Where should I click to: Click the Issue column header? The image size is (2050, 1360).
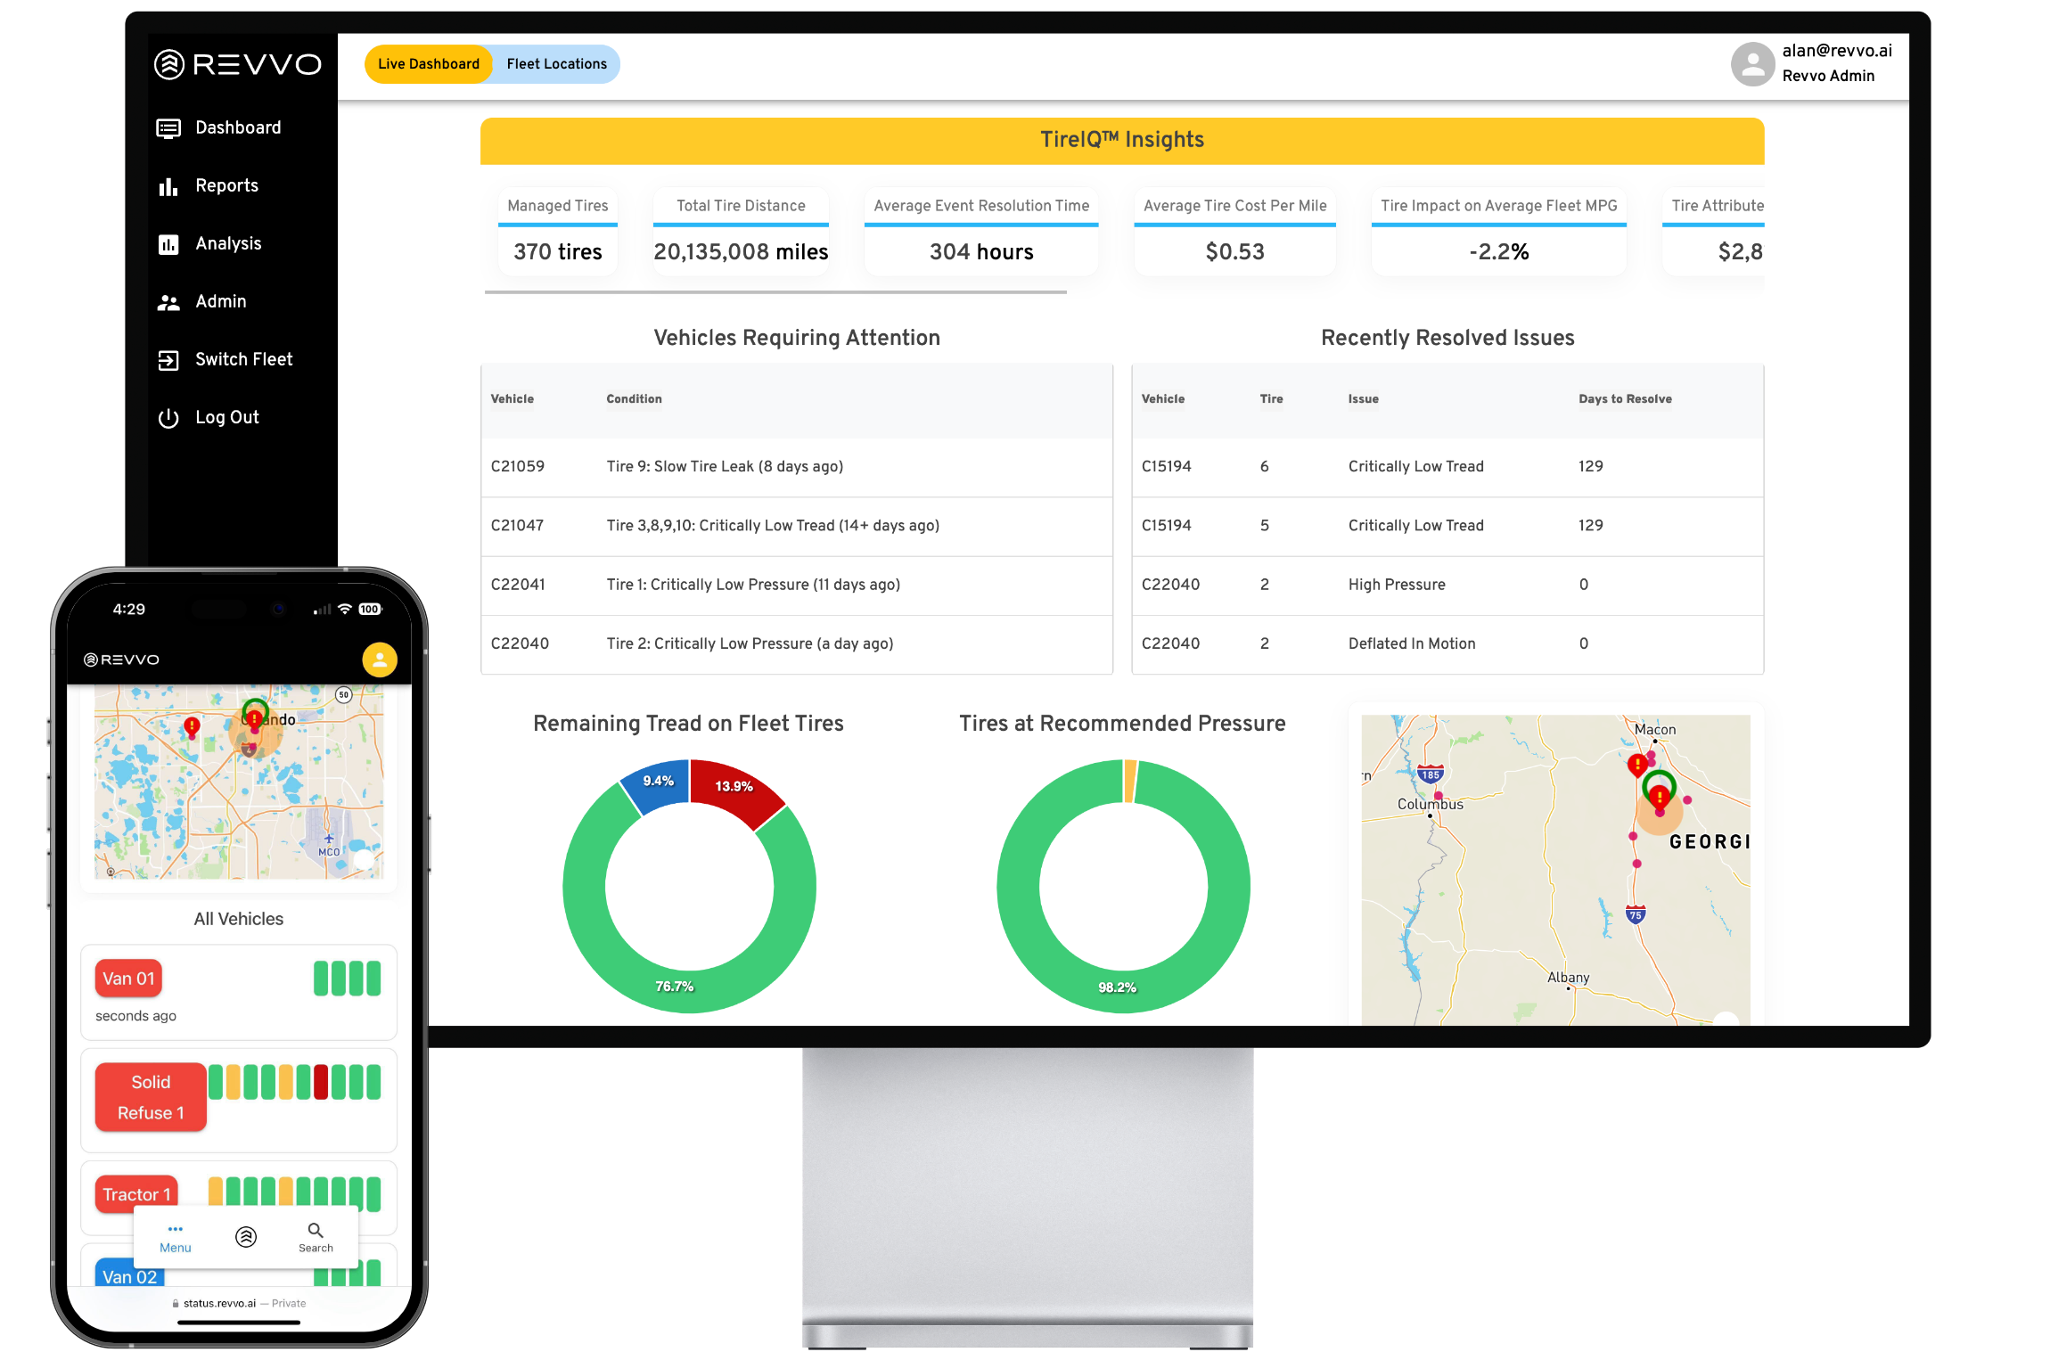click(1363, 399)
